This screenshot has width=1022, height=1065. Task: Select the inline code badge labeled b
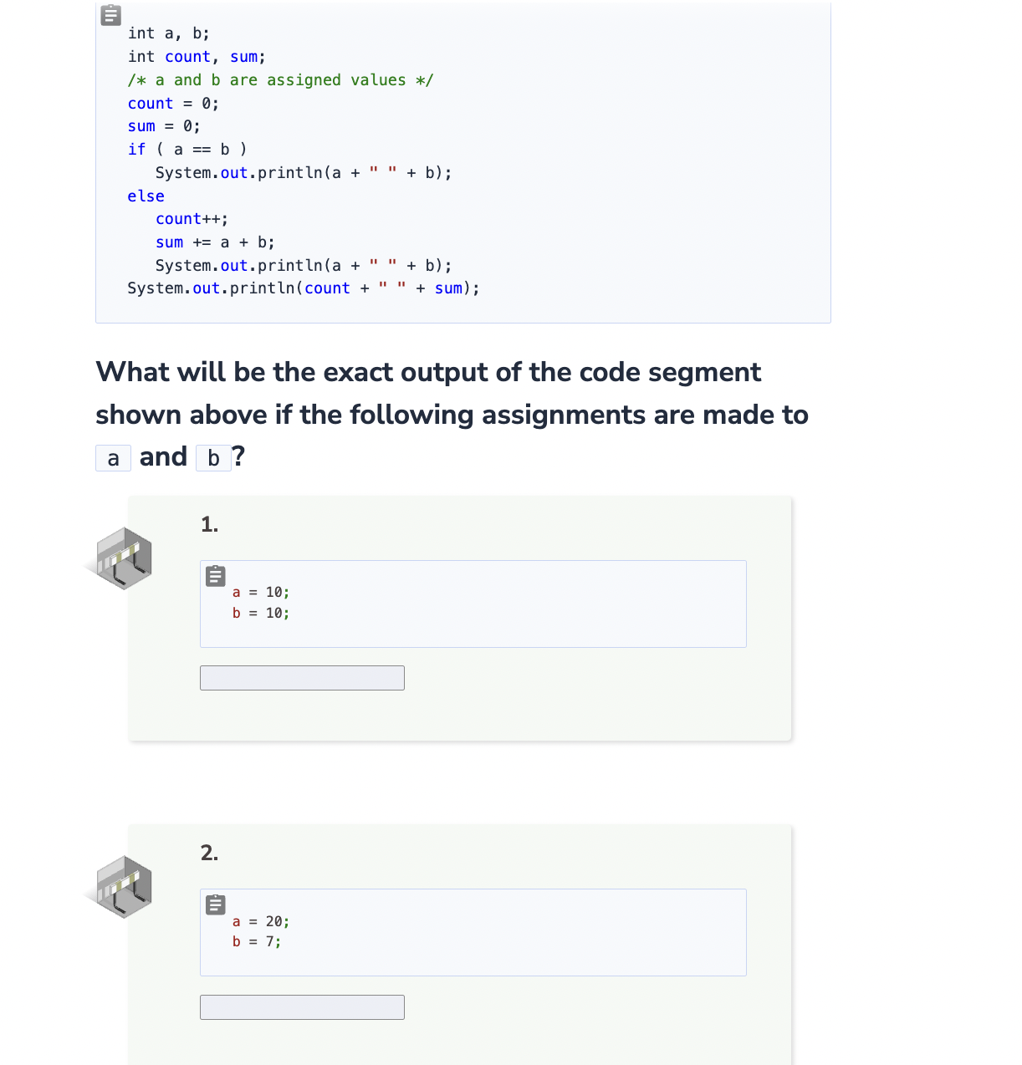pos(213,458)
